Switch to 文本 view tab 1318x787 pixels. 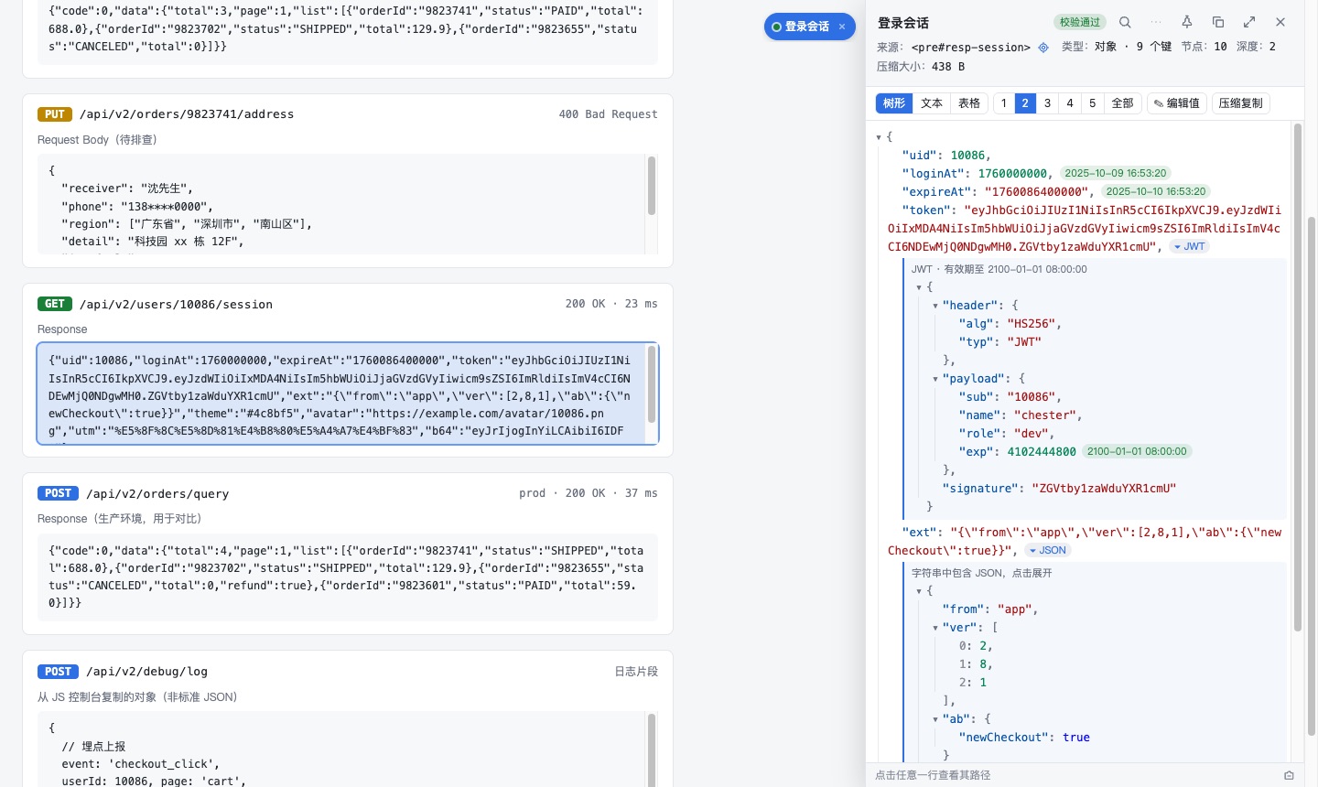[x=932, y=103]
